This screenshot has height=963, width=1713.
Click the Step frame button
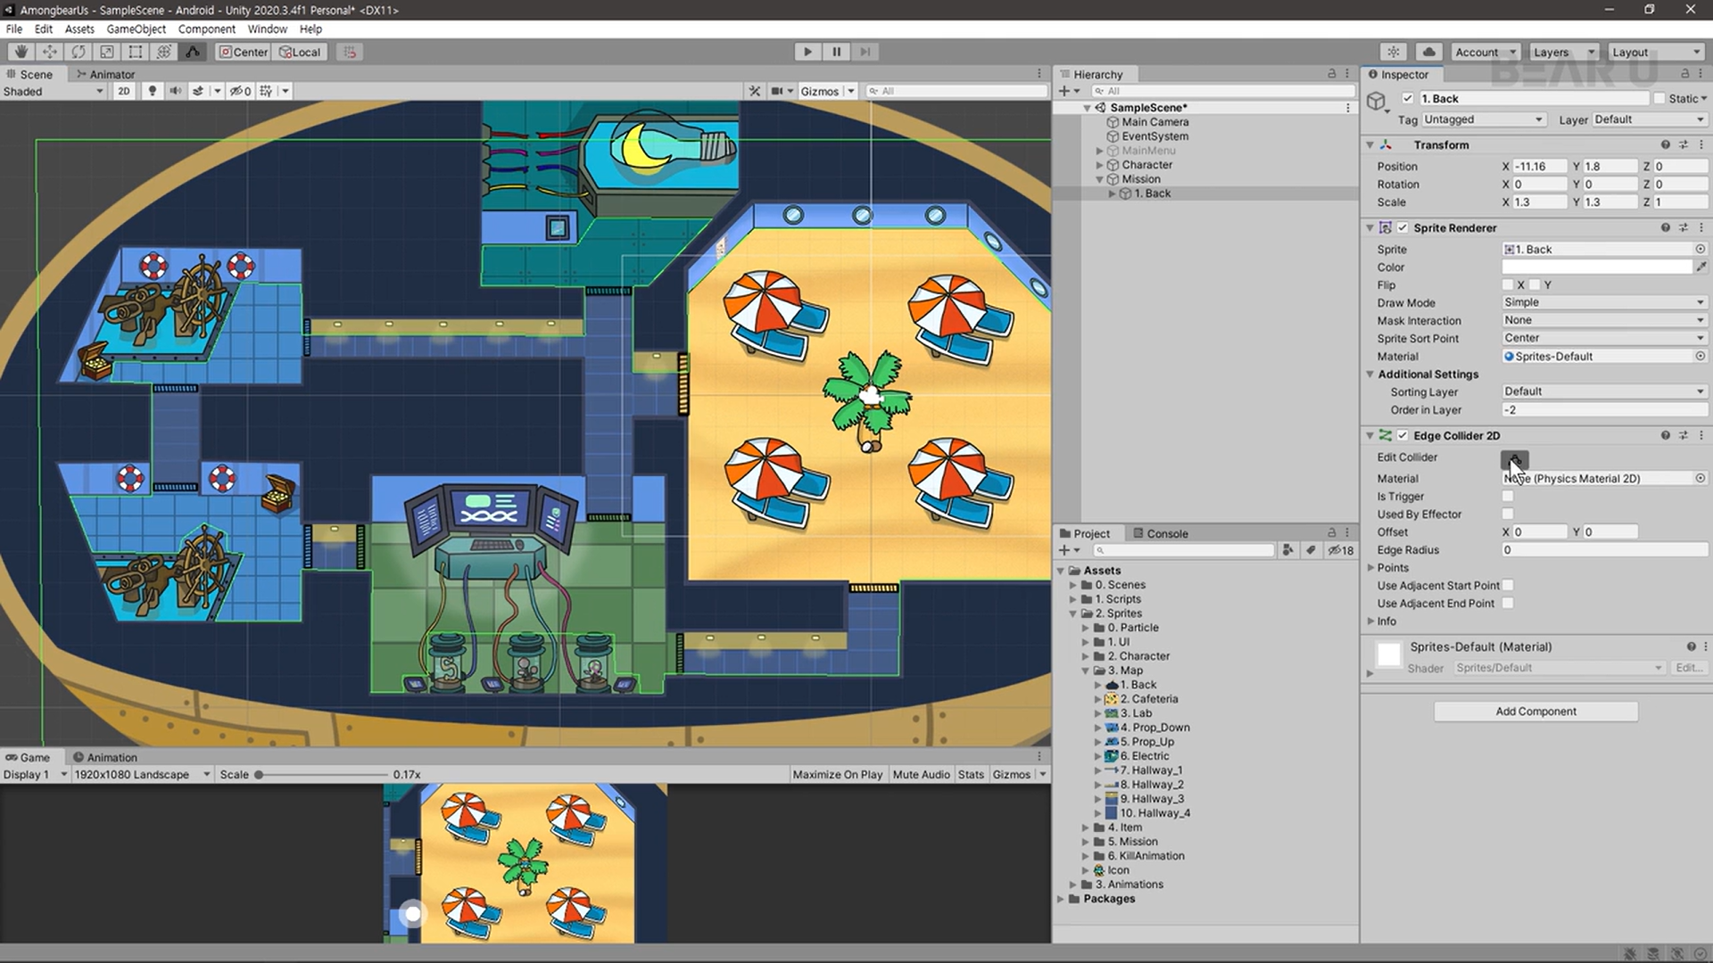pyautogui.click(x=865, y=52)
